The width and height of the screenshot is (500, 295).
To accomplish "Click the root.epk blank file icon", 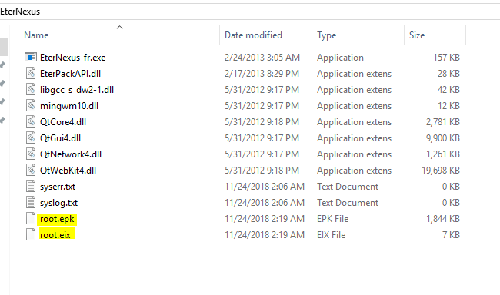I will [31, 219].
